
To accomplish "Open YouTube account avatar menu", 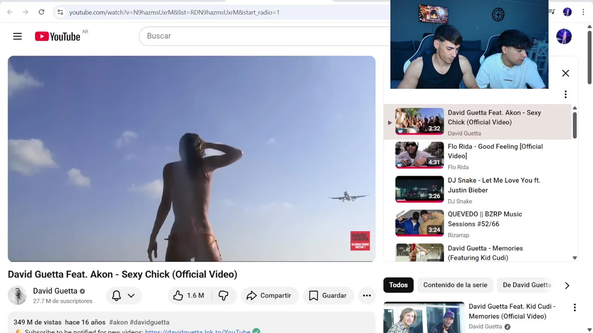I will (564, 36).
